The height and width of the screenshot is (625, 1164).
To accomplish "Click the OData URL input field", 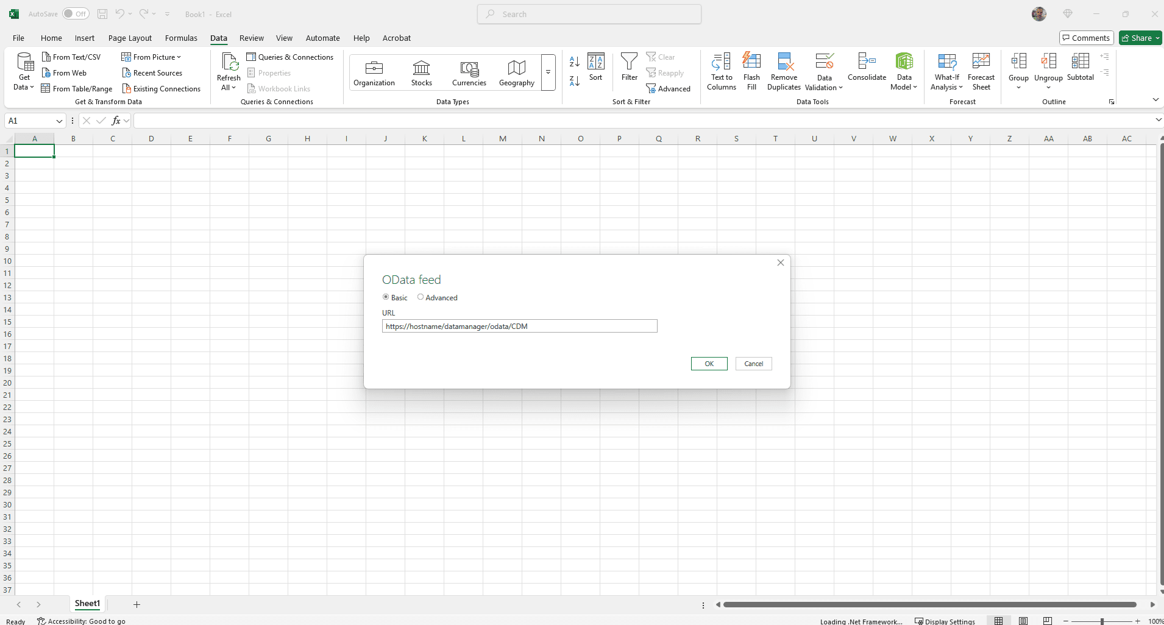I will pos(519,327).
